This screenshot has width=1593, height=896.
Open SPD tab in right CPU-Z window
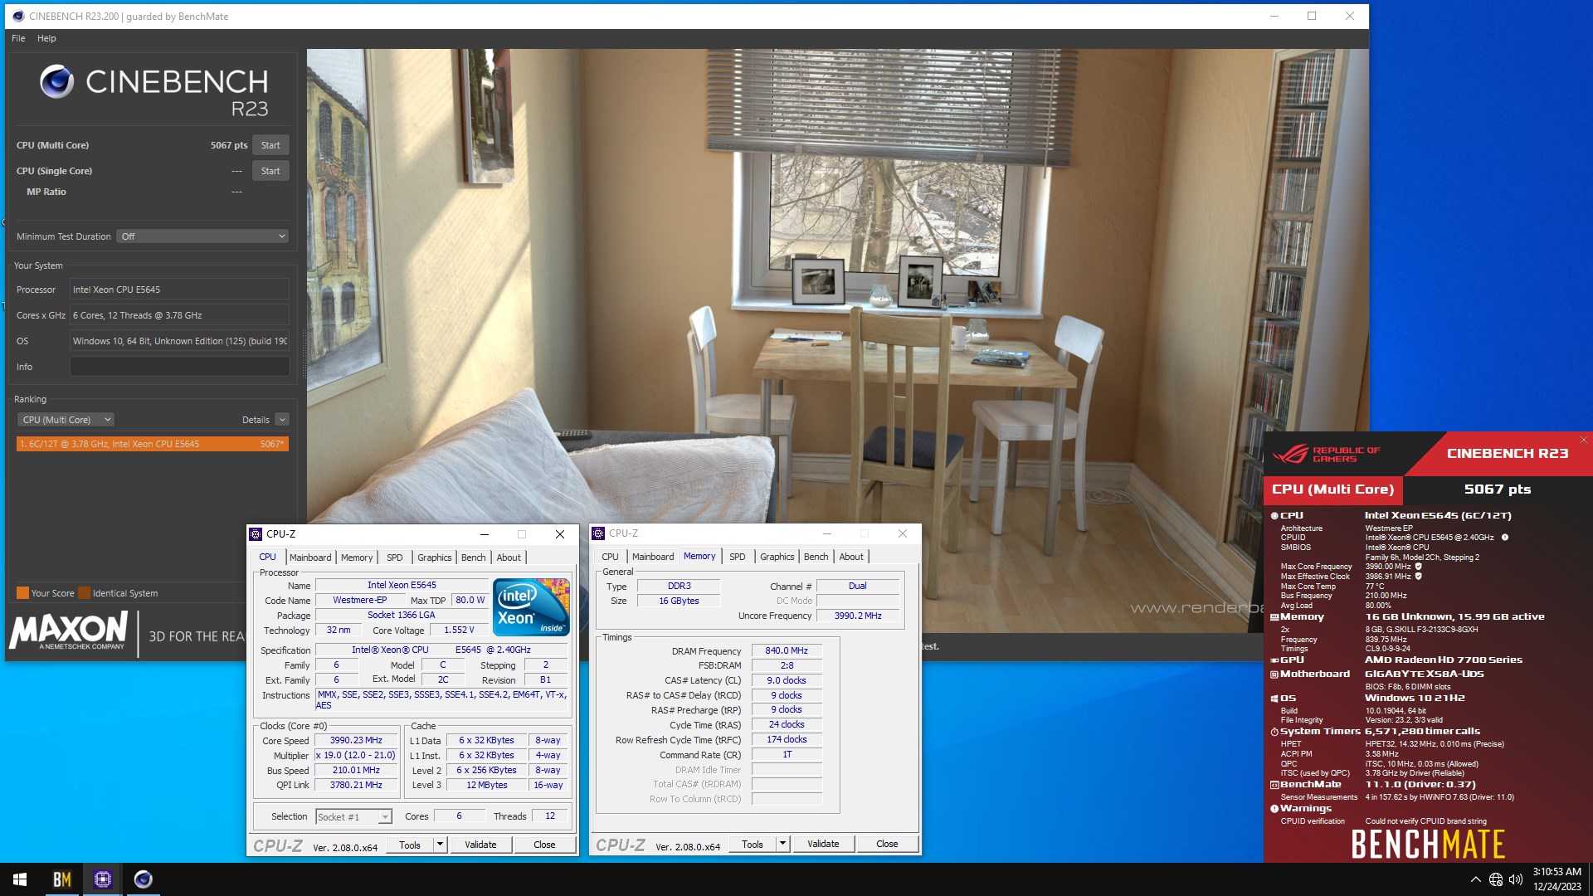[x=738, y=557]
